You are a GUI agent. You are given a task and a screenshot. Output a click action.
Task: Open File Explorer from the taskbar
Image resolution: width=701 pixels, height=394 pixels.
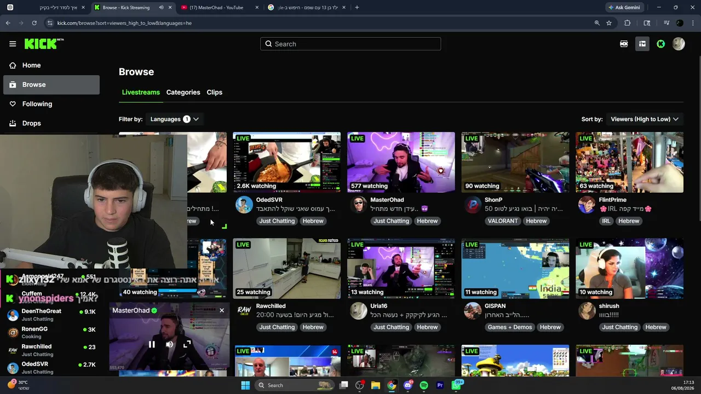point(375,385)
